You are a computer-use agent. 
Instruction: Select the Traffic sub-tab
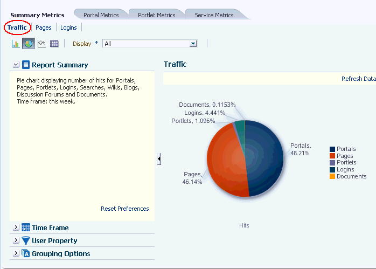pyautogui.click(x=17, y=27)
